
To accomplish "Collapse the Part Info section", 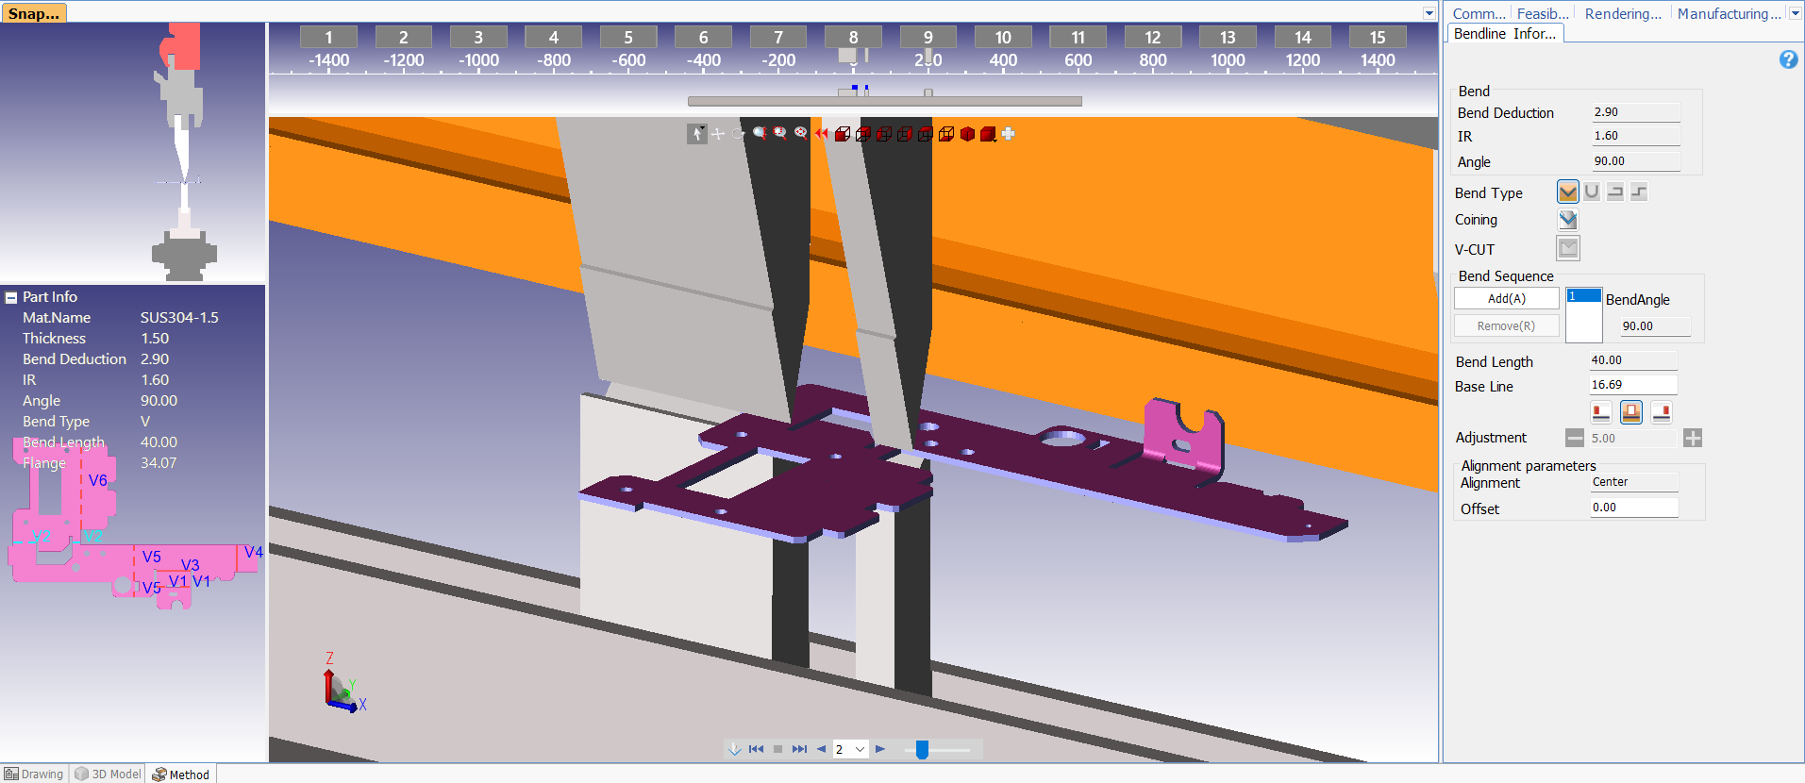I will [x=11, y=297].
